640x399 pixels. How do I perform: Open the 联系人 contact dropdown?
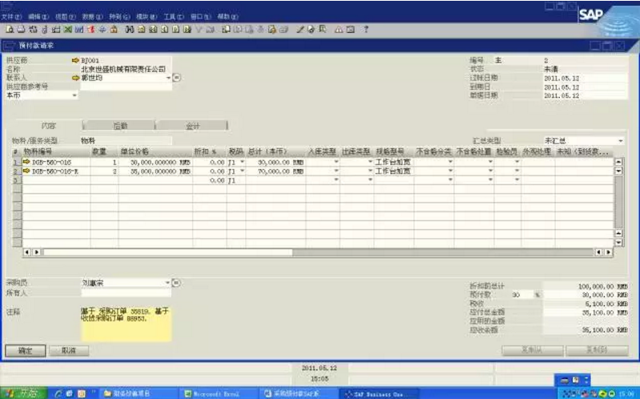168,78
